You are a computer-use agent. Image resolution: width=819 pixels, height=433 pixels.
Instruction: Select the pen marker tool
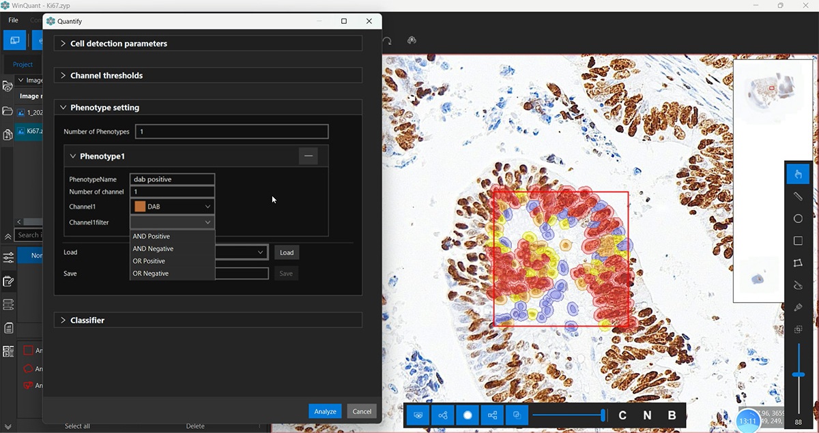(798, 308)
